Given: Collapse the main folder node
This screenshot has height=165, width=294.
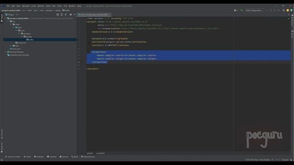Looking at the screenshot, I should pyautogui.click(x=11, y=24).
